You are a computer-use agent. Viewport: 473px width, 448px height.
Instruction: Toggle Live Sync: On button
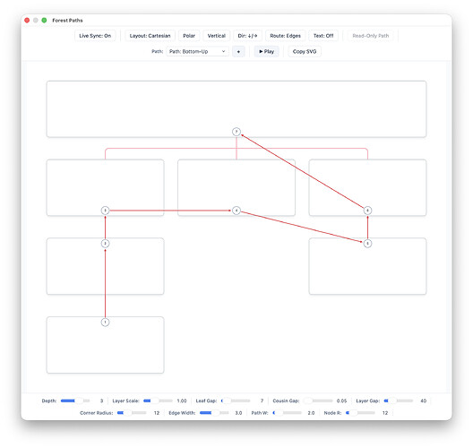coord(95,36)
